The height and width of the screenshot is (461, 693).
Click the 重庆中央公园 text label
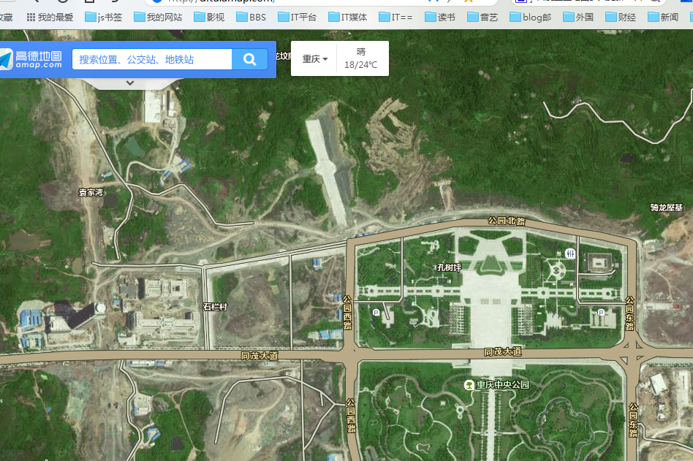click(502, 384)
